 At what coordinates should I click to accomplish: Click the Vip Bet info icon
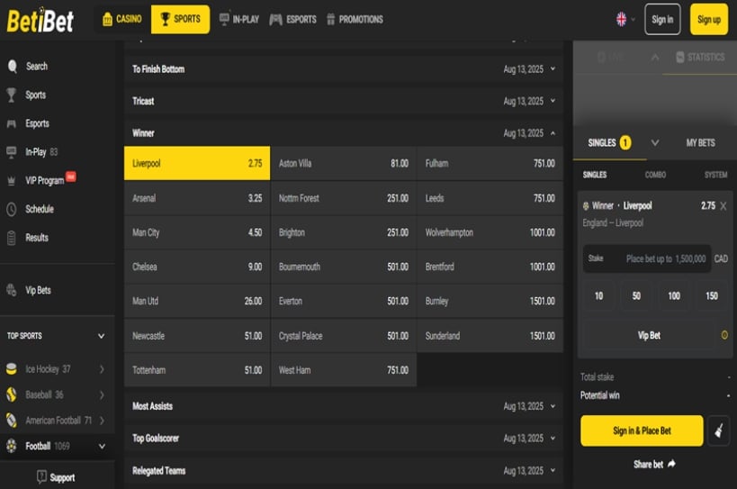tap(724, 335)
